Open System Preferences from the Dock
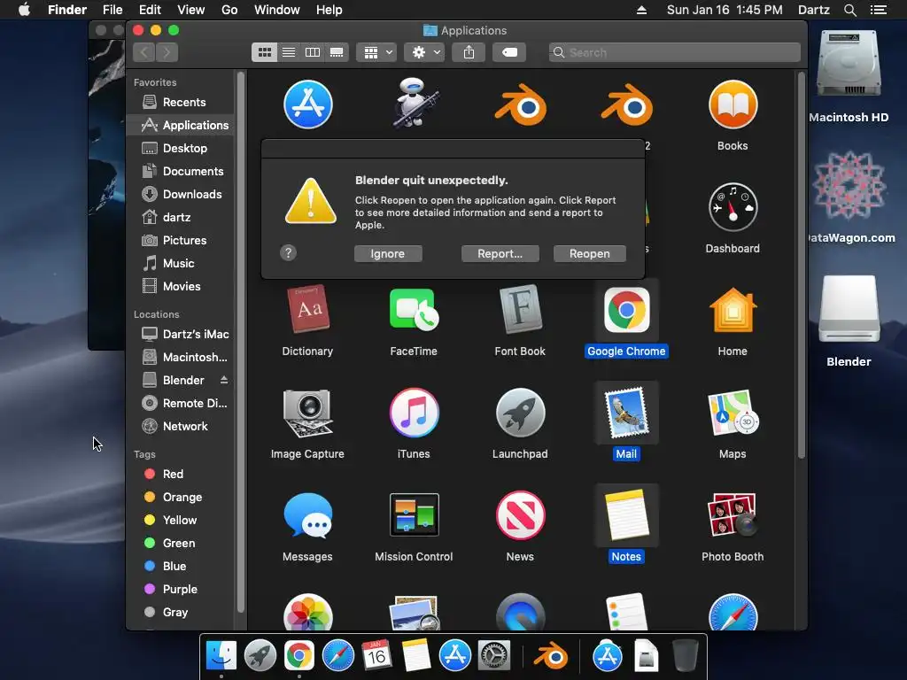 tap(493, 656)
